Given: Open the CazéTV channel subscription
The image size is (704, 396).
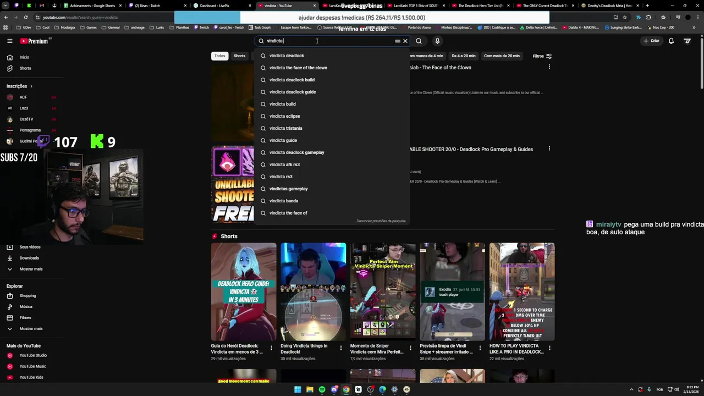Looking at the screenshot, I should coord(26,119).
